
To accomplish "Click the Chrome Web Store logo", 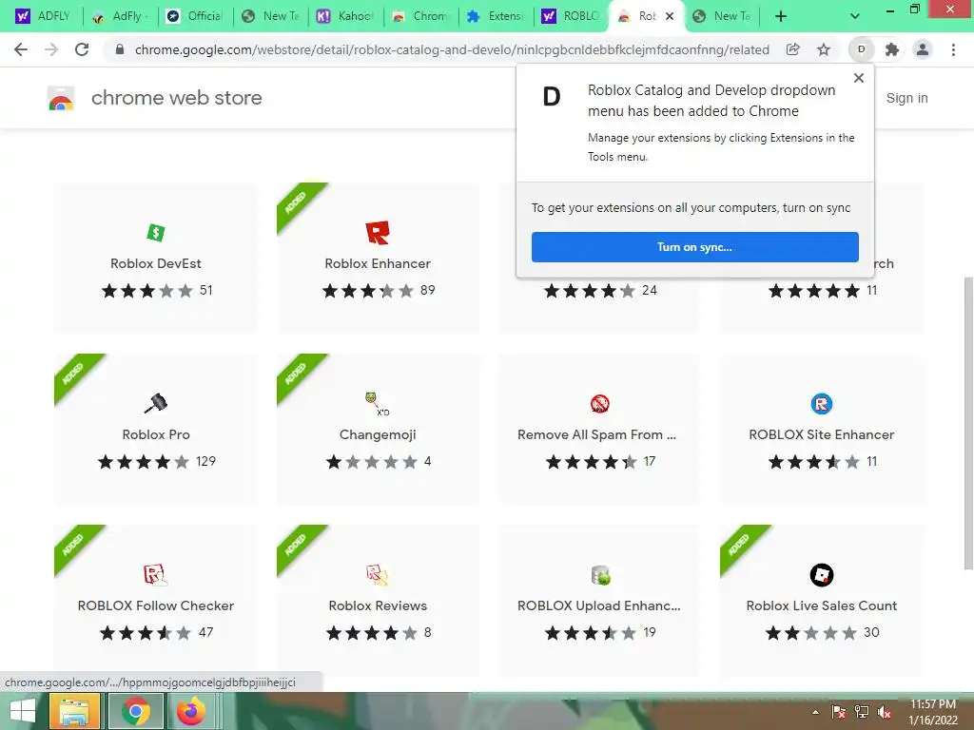I will [x=61, y=98].
